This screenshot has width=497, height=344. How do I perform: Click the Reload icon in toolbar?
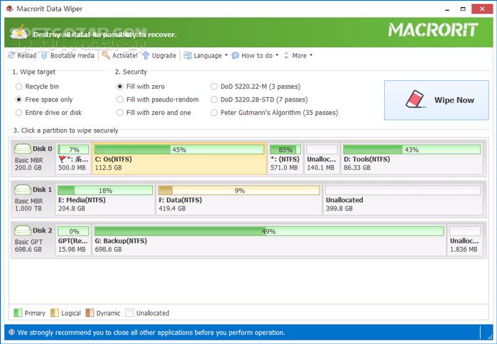(x=11, y=55)
